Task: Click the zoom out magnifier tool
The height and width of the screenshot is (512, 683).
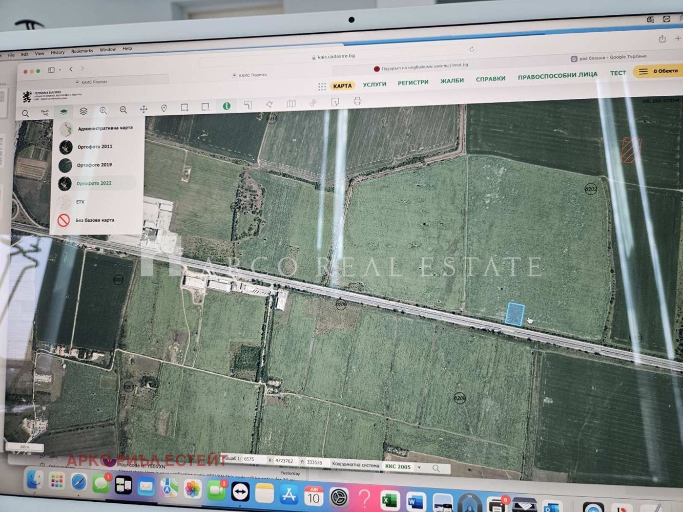Action: tap(123, 110)
